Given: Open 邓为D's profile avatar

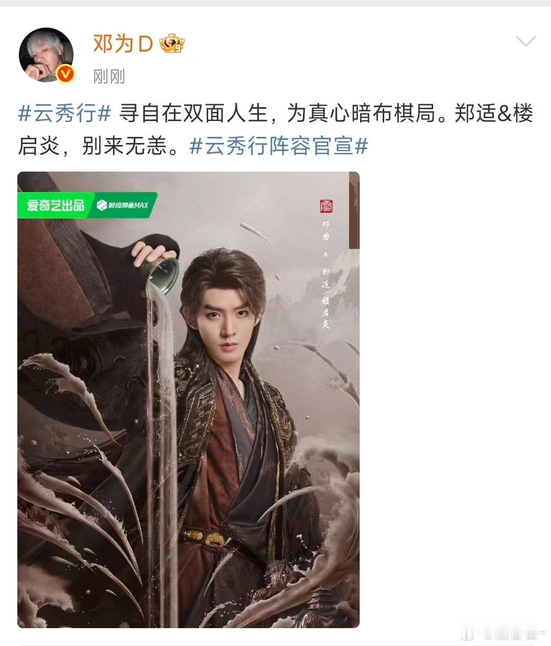Looking at the screenshot, I should (x=46, y=55).
